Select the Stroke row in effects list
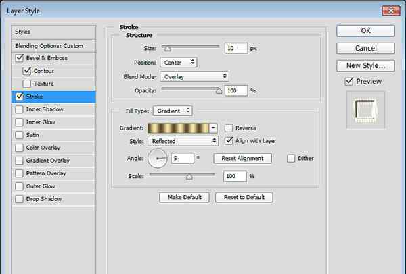This screenshot has width=406, height=274. tap(53, 97)
